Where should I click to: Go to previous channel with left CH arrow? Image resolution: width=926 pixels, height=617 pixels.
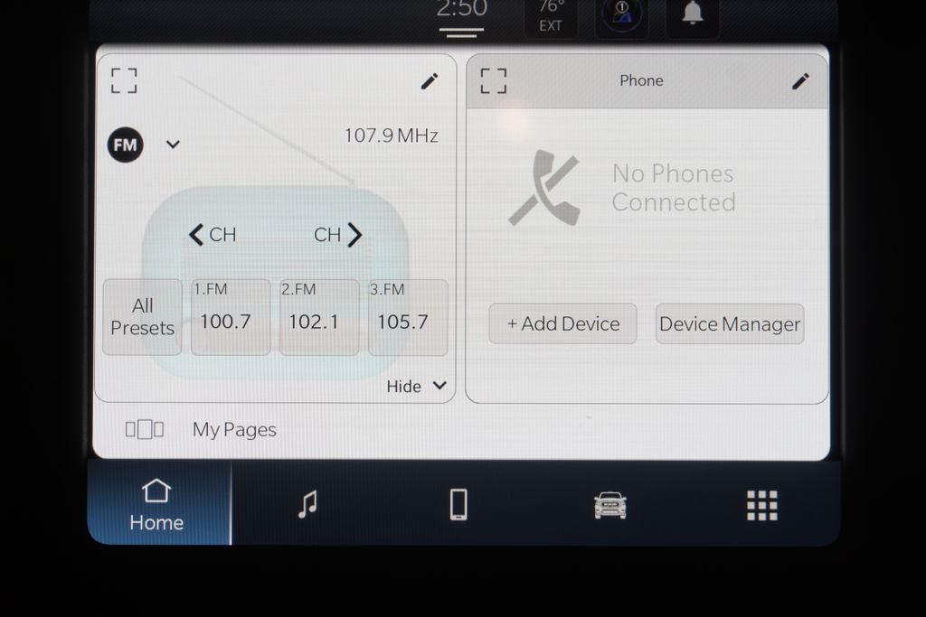point(212,235)
